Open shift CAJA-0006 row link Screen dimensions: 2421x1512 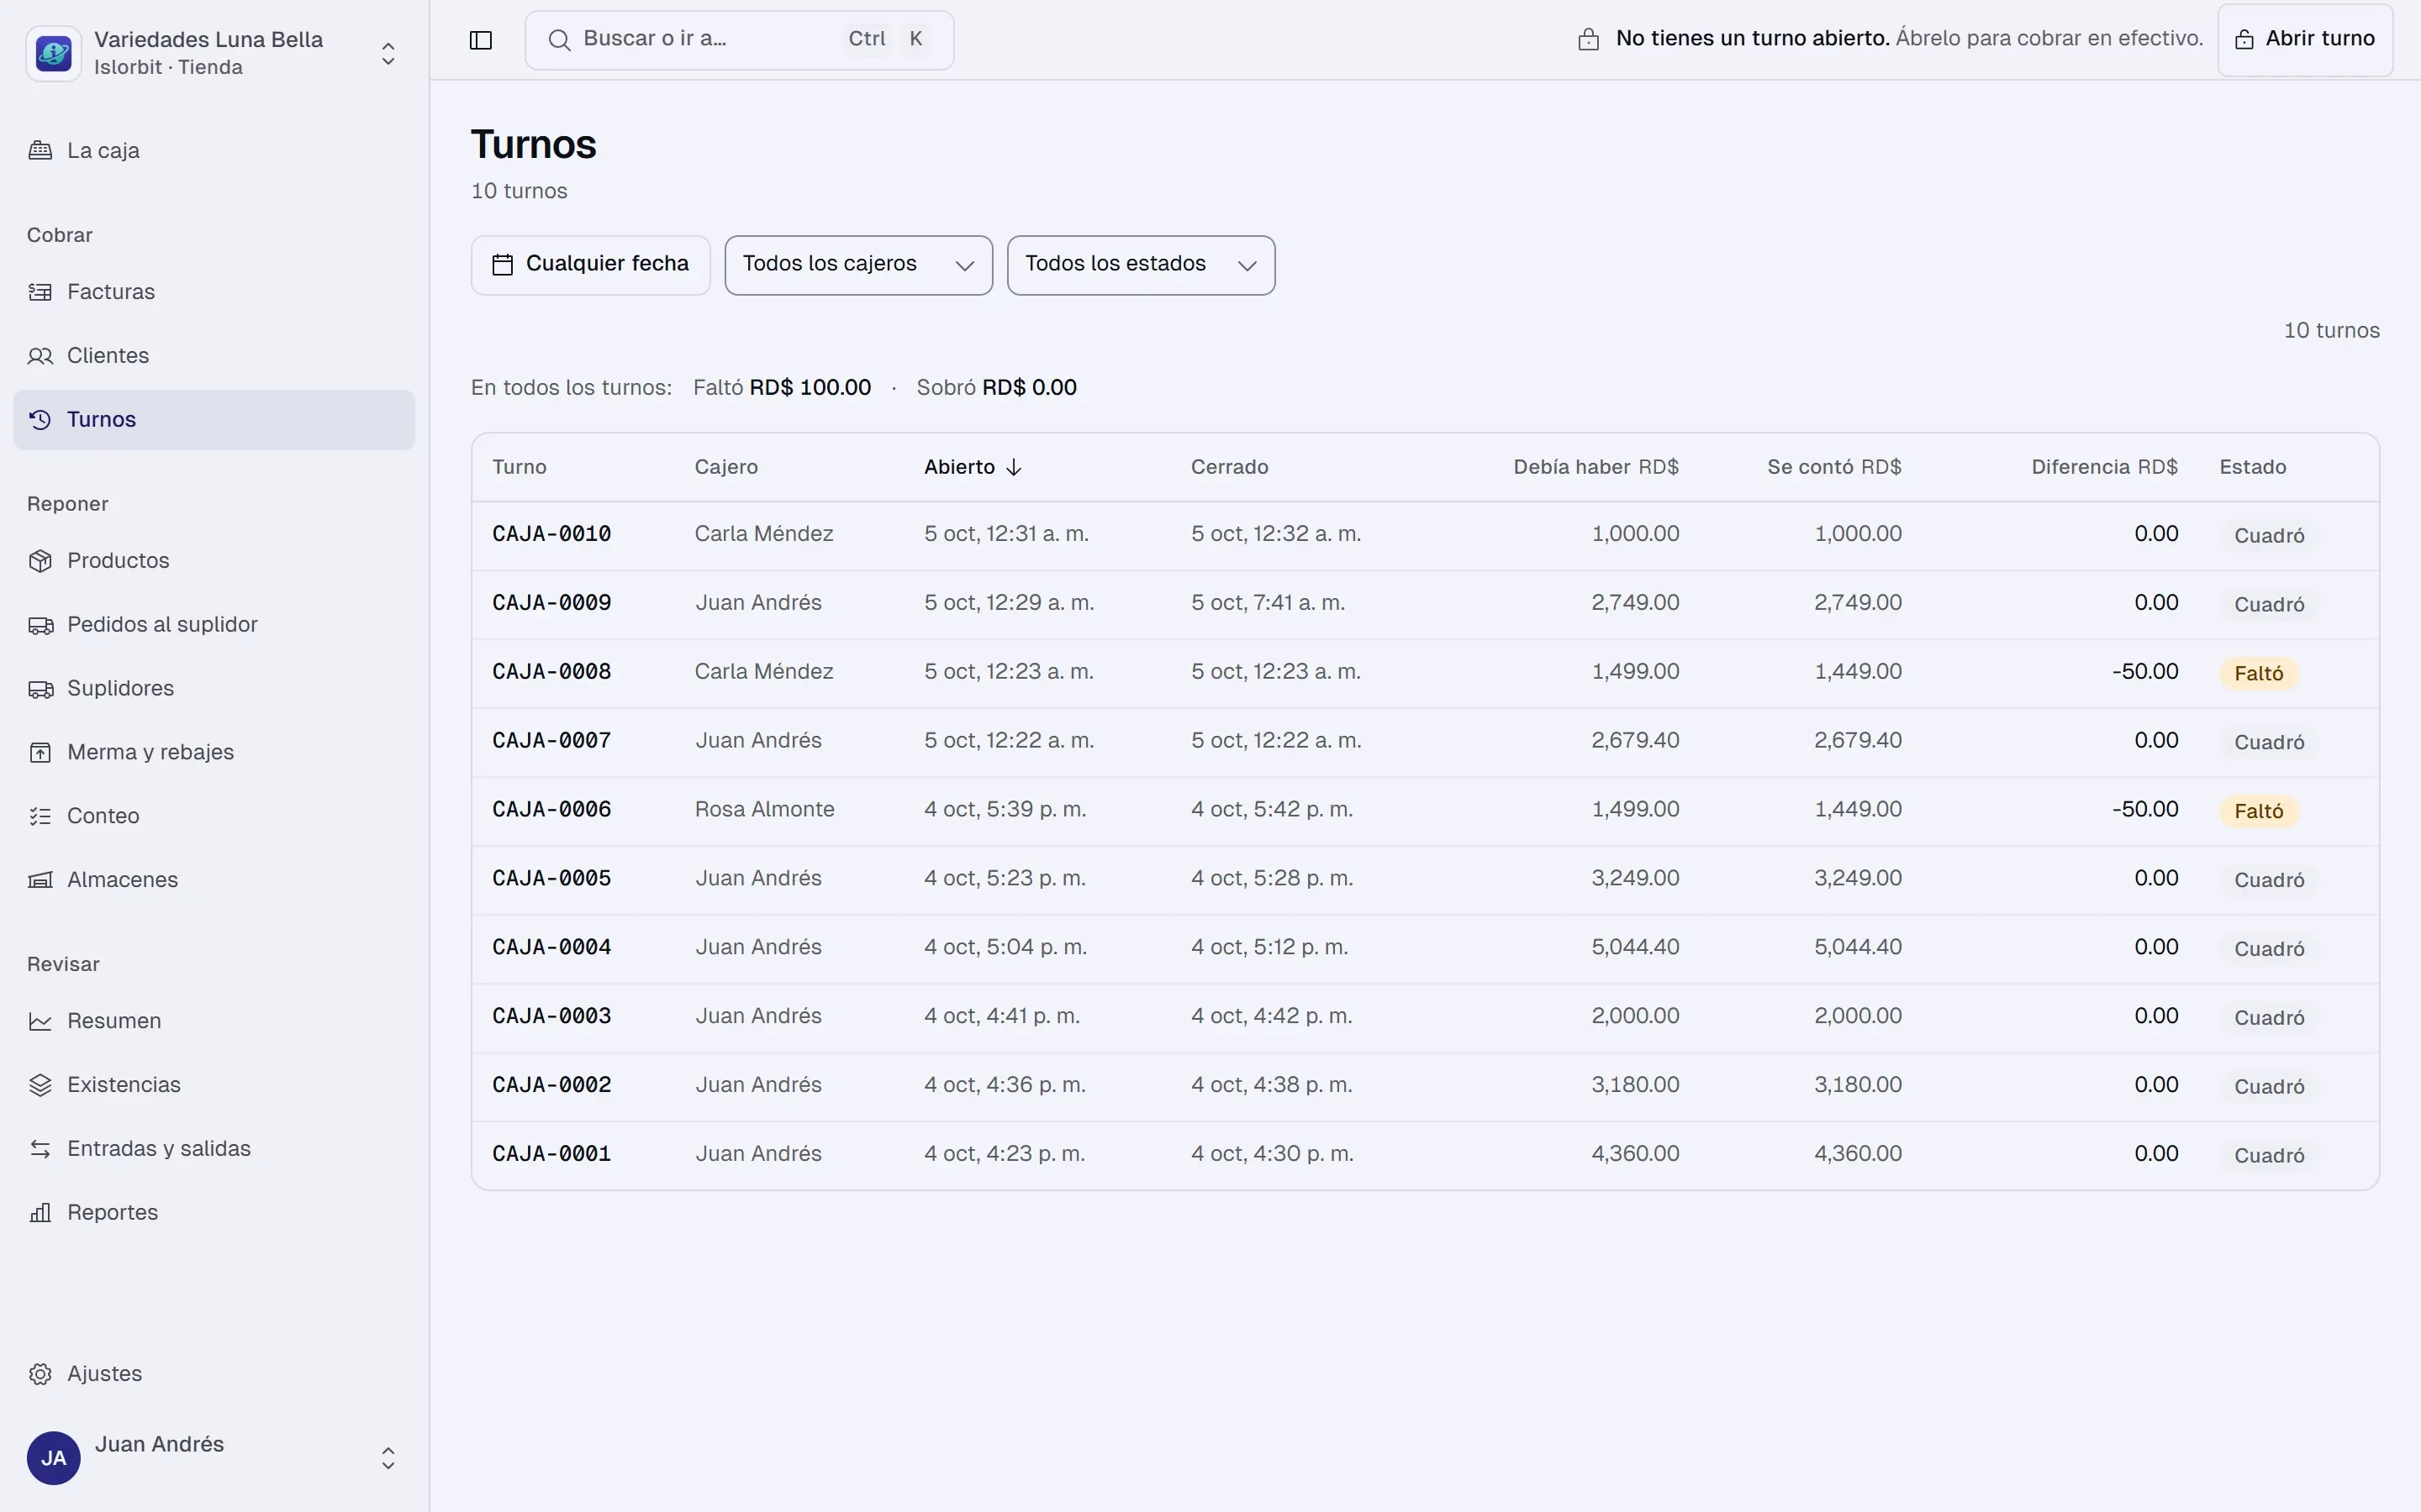pyautogui.click(x=551, y=810)
